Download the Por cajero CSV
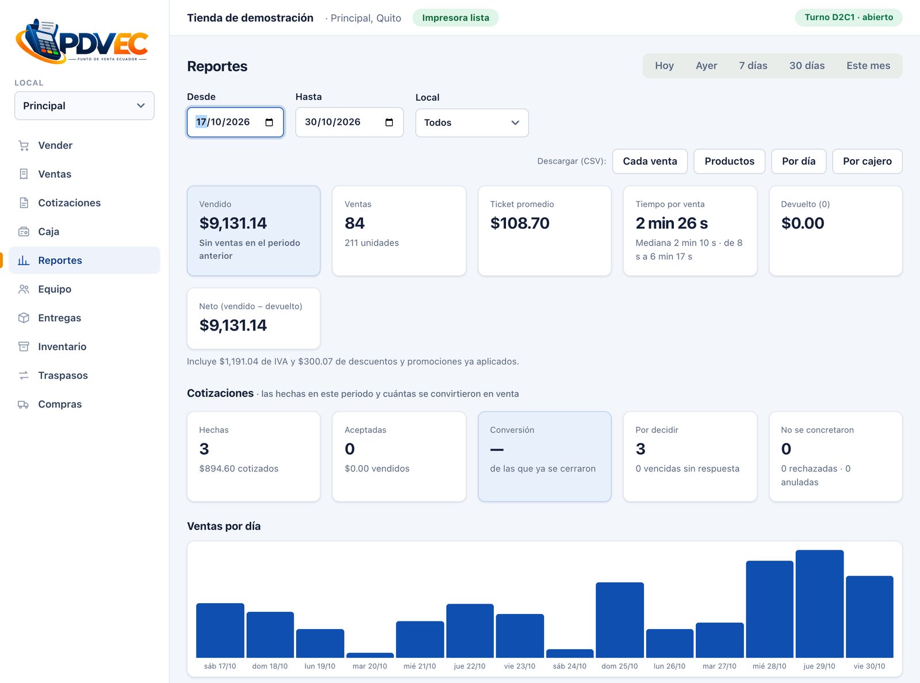This screenshot has height=683, width=920. coord(867,162)
